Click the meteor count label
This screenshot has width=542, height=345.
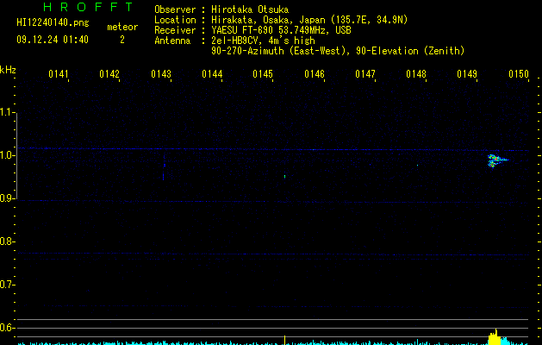(122, 27)
